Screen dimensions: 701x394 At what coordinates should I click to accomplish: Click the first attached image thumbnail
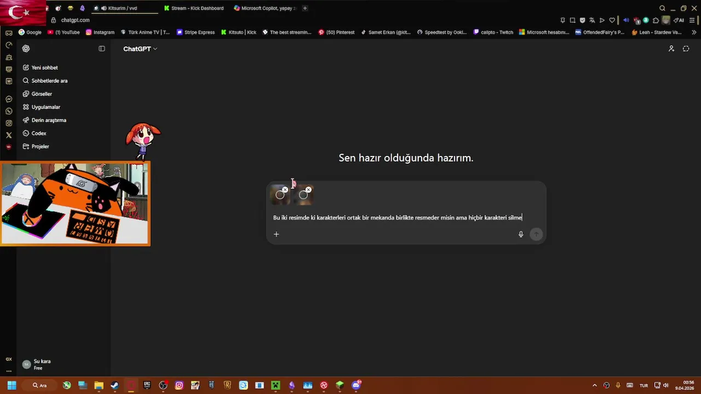(280, 195)
